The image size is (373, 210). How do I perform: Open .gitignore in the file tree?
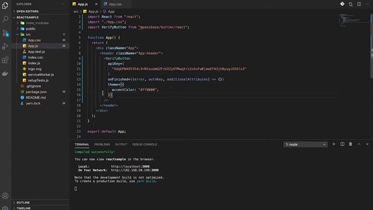(x=40, y=86)
